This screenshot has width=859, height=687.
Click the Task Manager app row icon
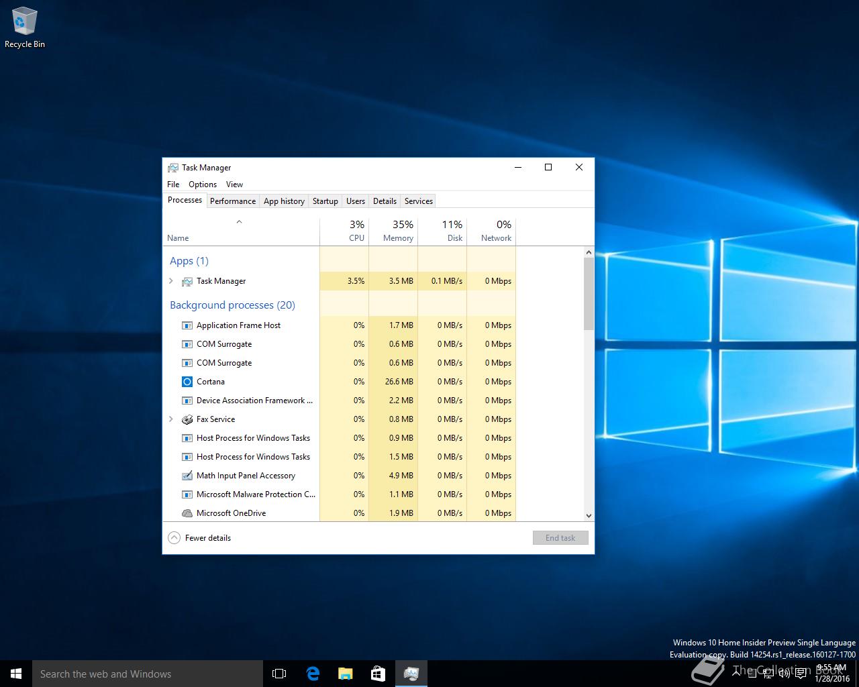pos(187,281)
